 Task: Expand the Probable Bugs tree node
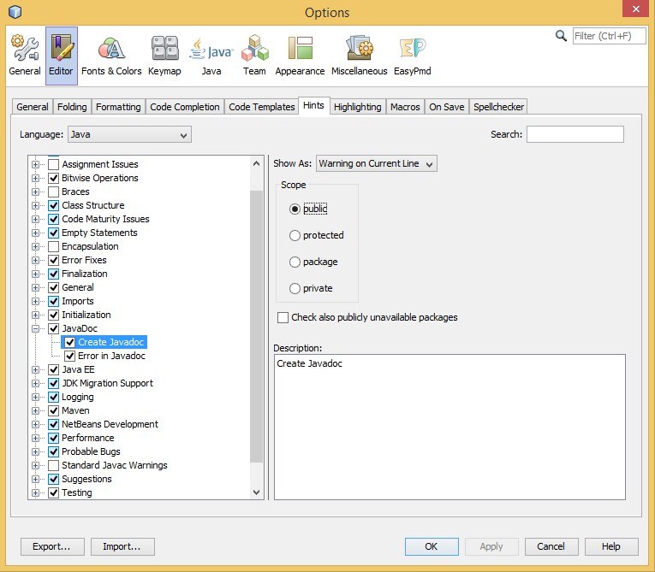click(x=36, y=451)
